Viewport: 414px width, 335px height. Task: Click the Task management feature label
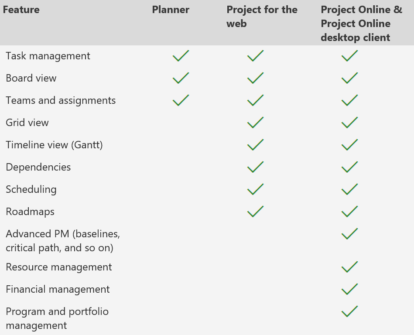(48, 56)
